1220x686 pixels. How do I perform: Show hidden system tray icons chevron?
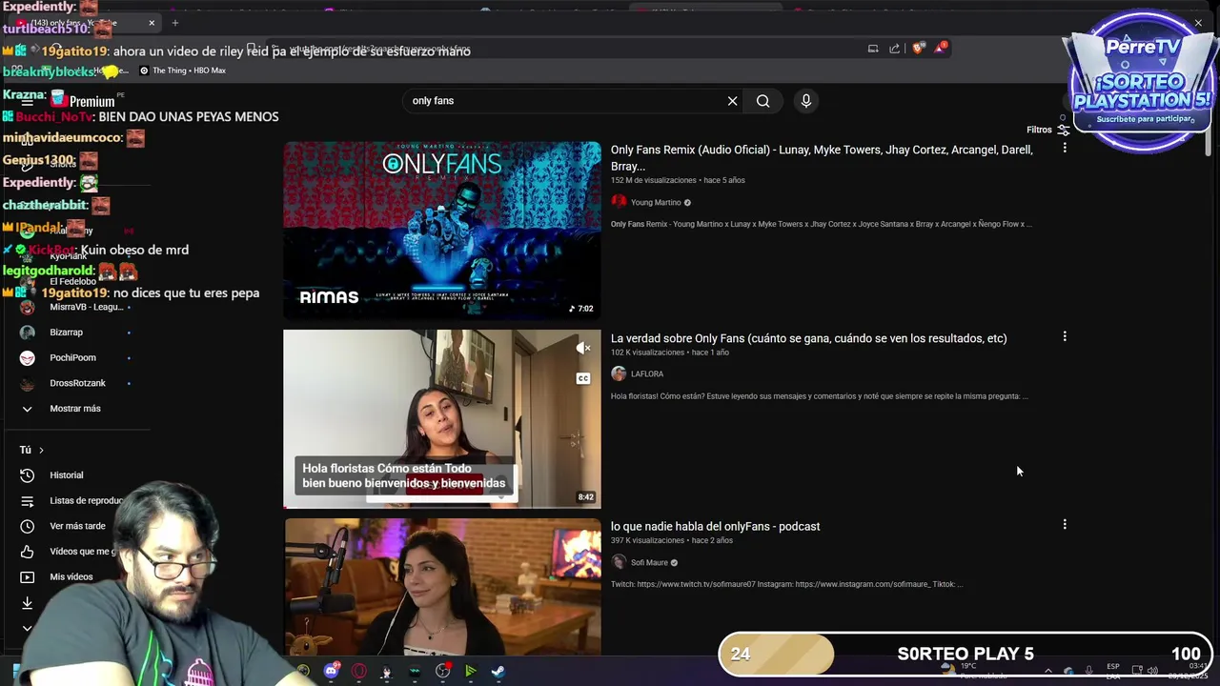1047,671
